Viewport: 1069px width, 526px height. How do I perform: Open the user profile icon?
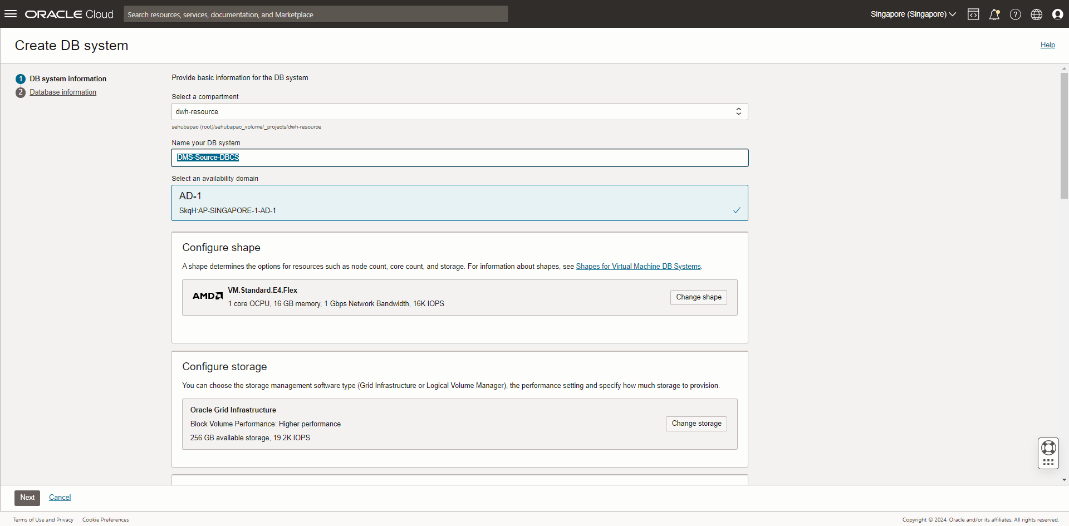pyautogui.click(x=1058, y=14)
